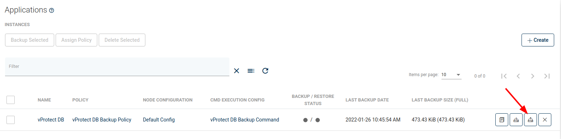Open the vProtect DB Backup Policy link
The height and width of the screenshot is (139, 561).
pos(102,120)
